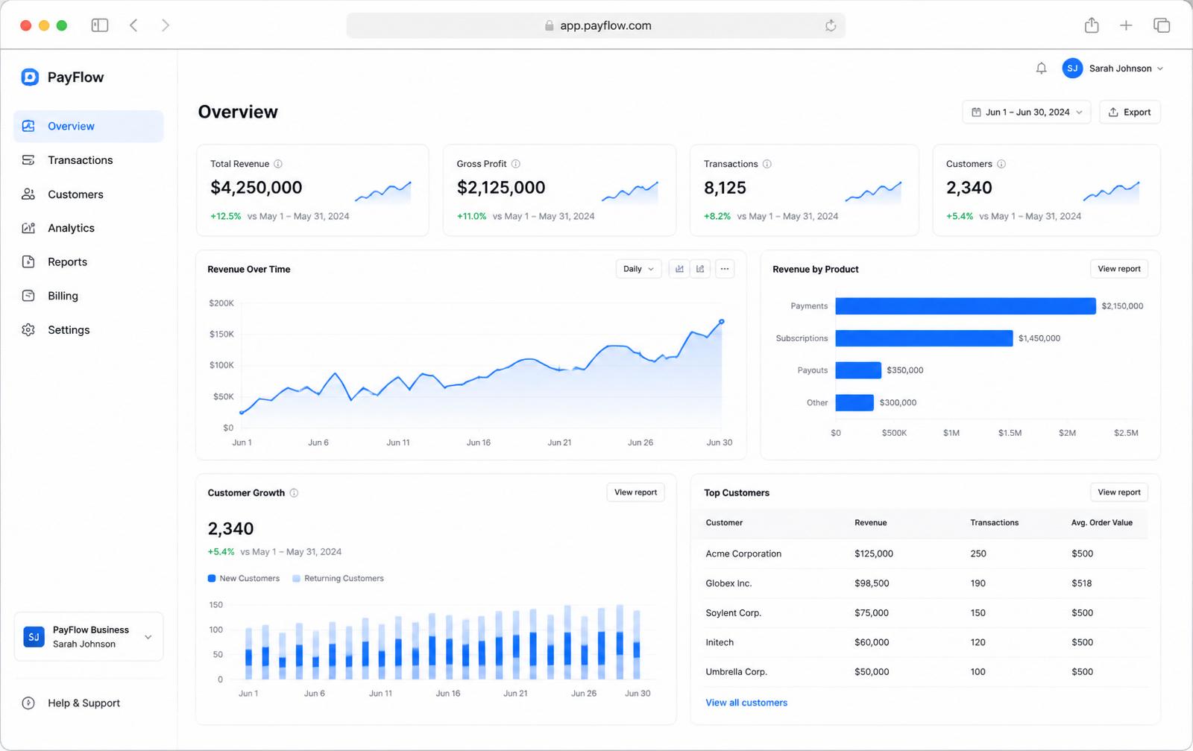Click the SJ avatar in header
1193x751 pixels.
(x=1072, y=69)
